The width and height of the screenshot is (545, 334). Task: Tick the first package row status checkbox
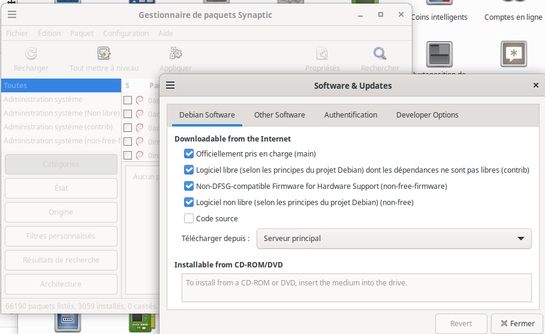[128, 100]
